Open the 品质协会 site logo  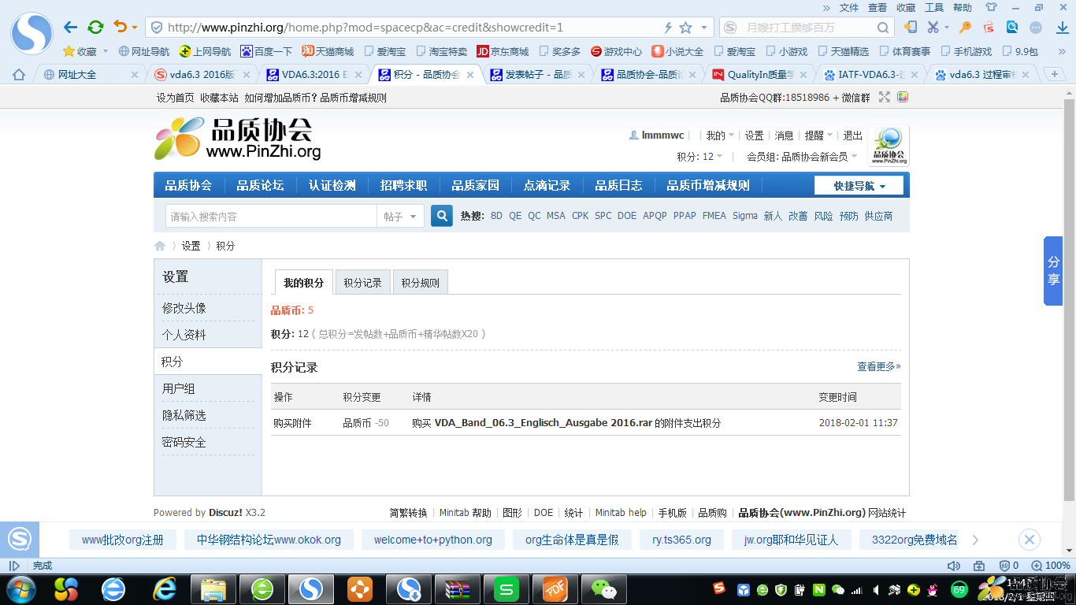tap(238, 139)
